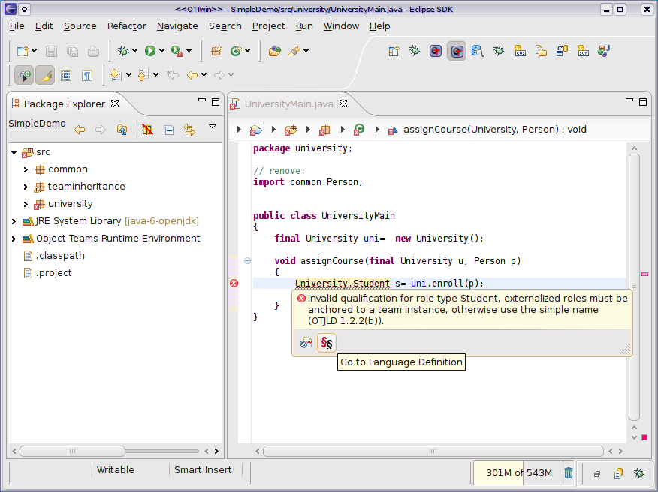This screenshot has height=492, width=658.
Task: Click the error marker on the editor ruler
Action: [234, 283]
